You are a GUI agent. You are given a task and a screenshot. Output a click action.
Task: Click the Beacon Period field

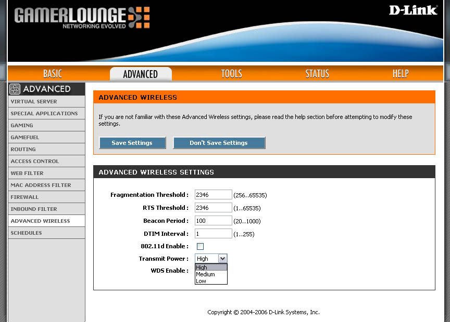213,221
